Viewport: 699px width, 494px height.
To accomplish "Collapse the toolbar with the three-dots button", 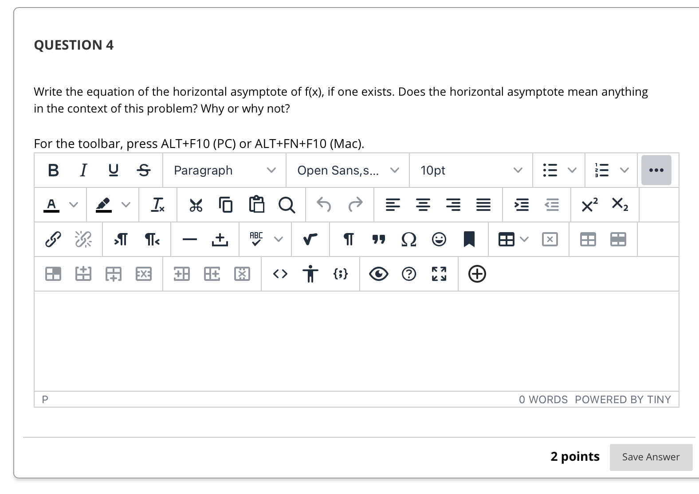I will 656,170.
